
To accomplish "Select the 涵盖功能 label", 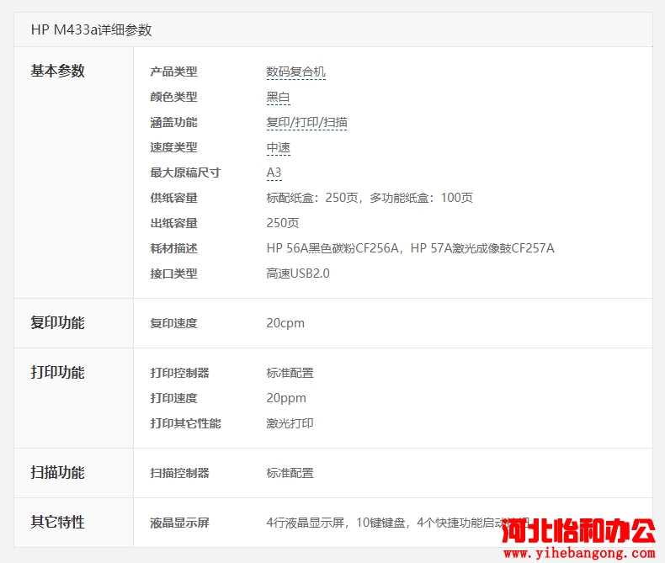I will click(174, 122).
